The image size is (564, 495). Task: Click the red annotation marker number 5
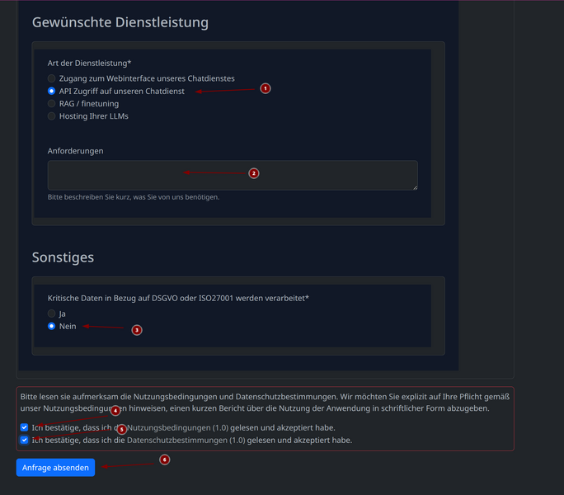(x=121, y=429)
